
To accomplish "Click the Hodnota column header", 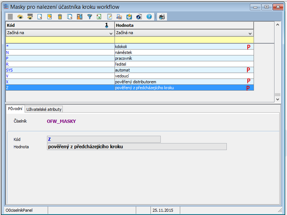I will click(184, 25).
